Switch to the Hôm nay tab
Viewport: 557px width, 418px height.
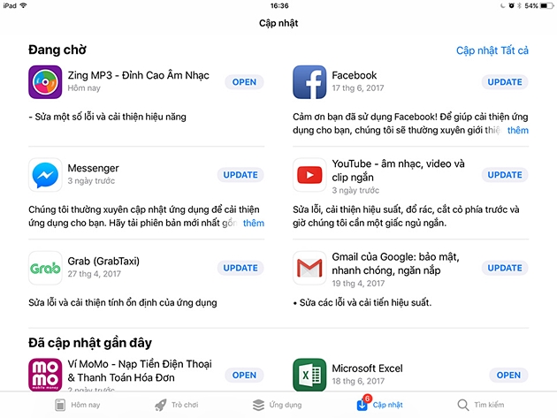(78, 405)
